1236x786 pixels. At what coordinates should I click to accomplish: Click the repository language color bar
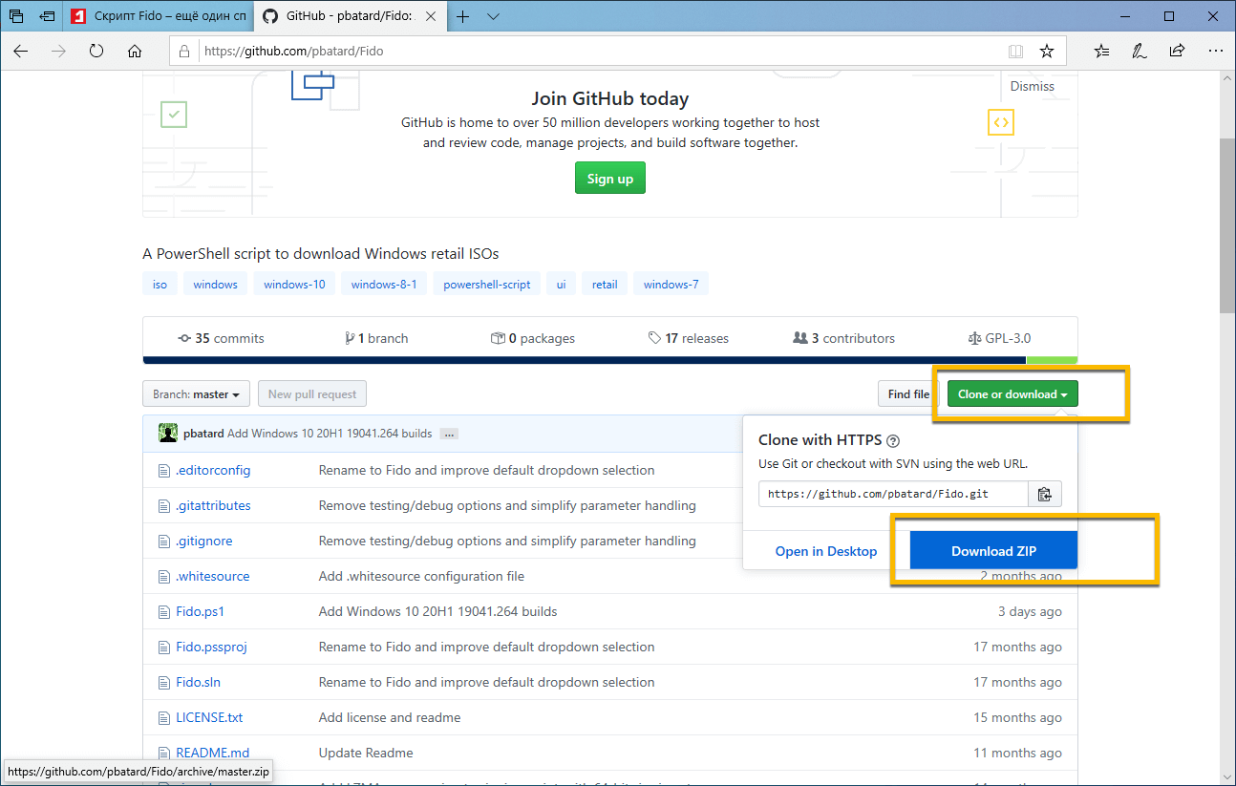pyautogui.click(x=610, y=360)
